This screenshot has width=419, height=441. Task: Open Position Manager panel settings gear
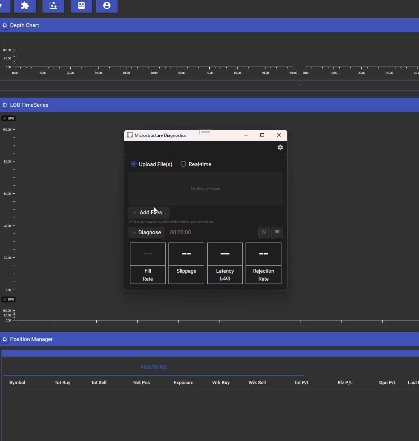pyautogui.click(x=5, y=339)
